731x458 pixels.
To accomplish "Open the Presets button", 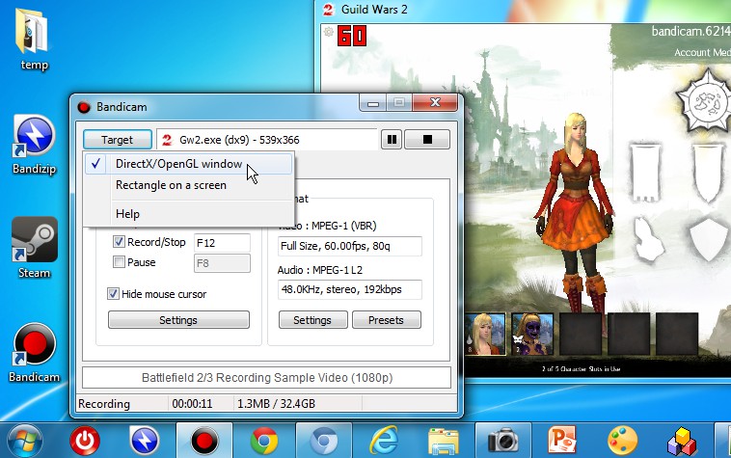I will [x=387, y=320].
